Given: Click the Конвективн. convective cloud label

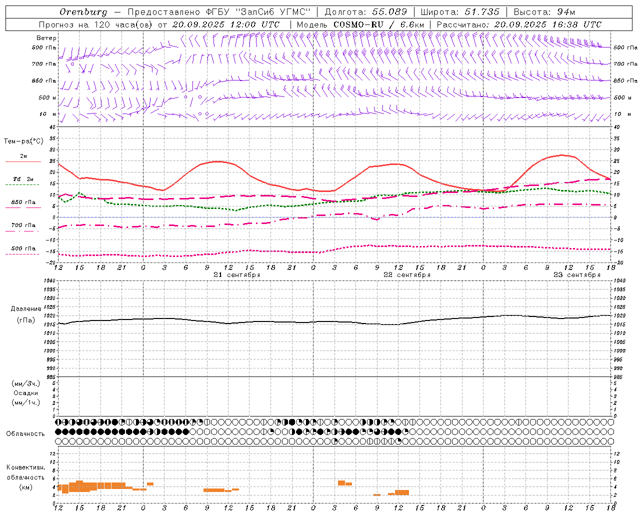Looking at the screenshot, I should click(26, 467).
